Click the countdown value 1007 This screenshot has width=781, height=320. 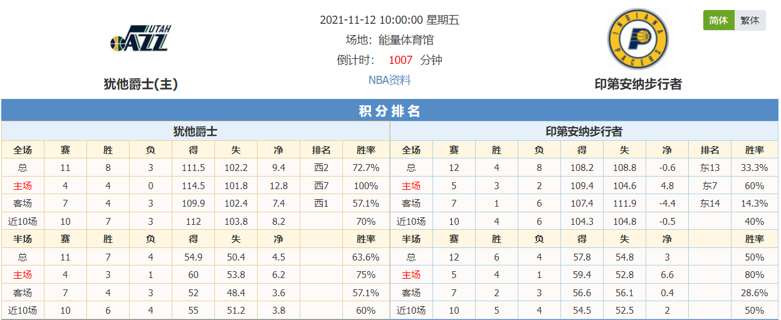tap(401, 60)
